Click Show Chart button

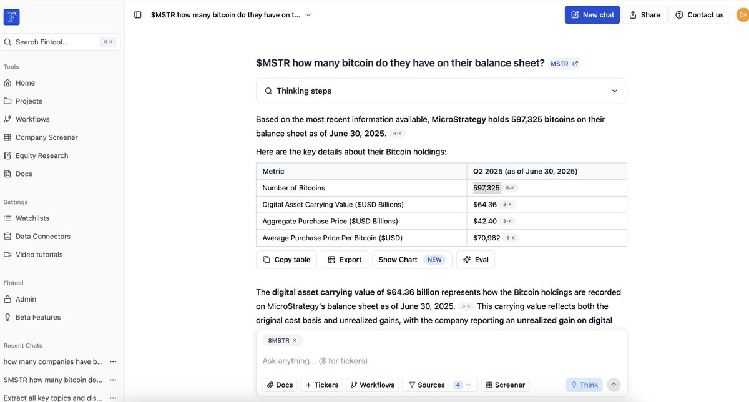pyautogui.click(x=413, y=260)
